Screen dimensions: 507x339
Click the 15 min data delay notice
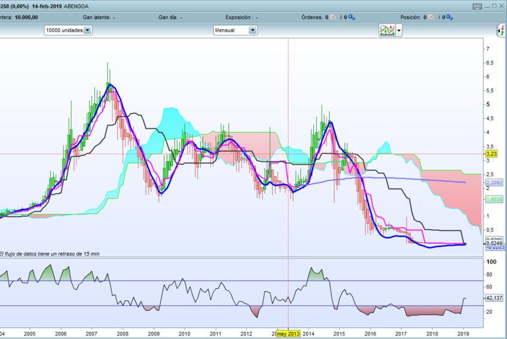(50, 254)
